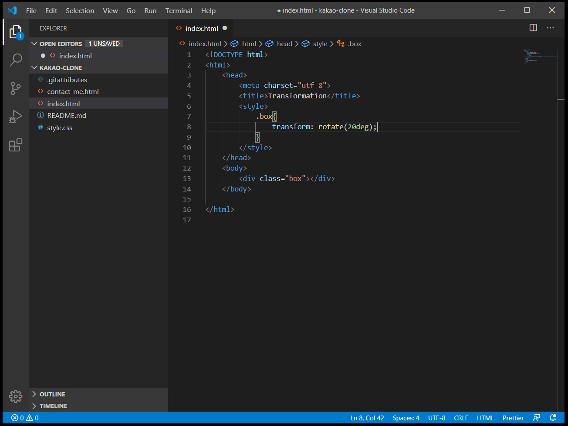Open the Search view icon
568x426 pixels.
click(16, 60)
